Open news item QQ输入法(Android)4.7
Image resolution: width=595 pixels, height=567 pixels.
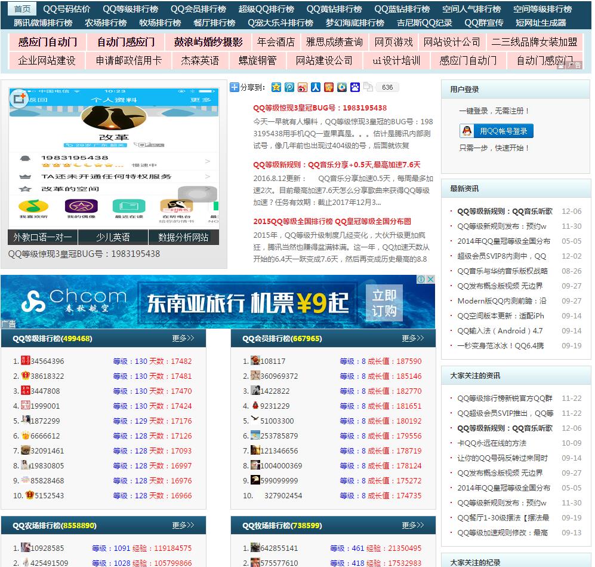tap(500, 331)
